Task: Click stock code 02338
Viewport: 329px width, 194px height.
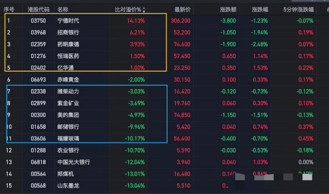Action: point(38,92)
